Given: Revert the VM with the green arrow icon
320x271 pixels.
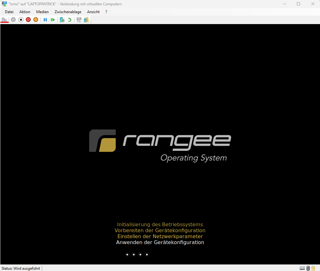Looking at the screenshot, I should coord(70,20).
